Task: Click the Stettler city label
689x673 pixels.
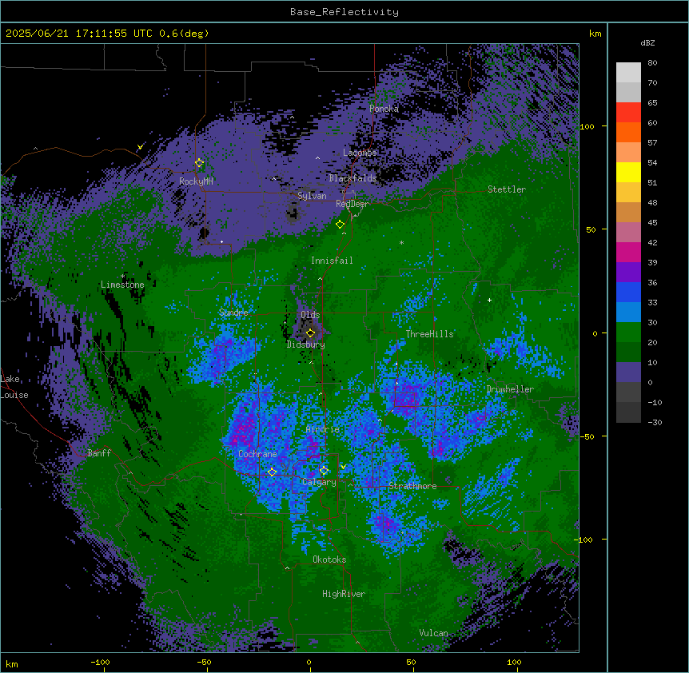Action: point(506,189)
